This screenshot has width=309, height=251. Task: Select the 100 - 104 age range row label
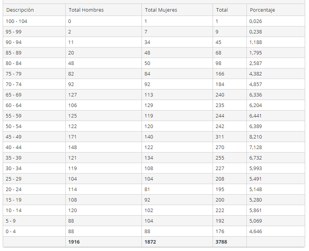click(x=17, y=21)
